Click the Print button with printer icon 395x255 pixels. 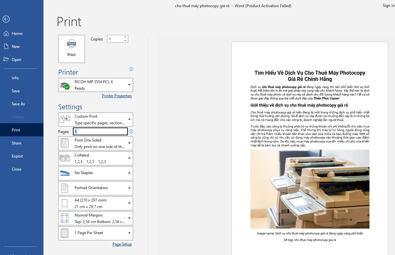click(71, 49)
